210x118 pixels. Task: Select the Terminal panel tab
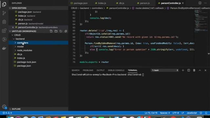[133, 70]
